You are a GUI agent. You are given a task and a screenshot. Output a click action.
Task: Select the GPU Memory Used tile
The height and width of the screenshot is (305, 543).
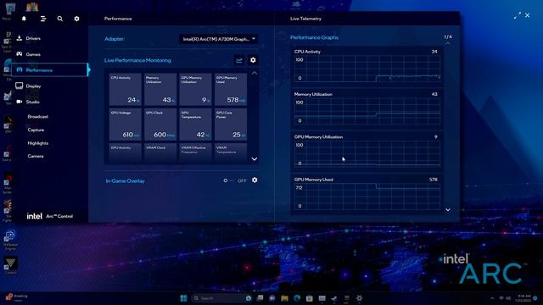pyautogui.click(x=231, y=89)
